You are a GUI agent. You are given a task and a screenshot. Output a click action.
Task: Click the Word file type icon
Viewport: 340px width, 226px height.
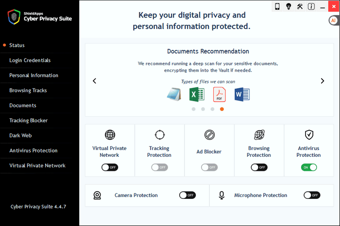pos(242,94)
